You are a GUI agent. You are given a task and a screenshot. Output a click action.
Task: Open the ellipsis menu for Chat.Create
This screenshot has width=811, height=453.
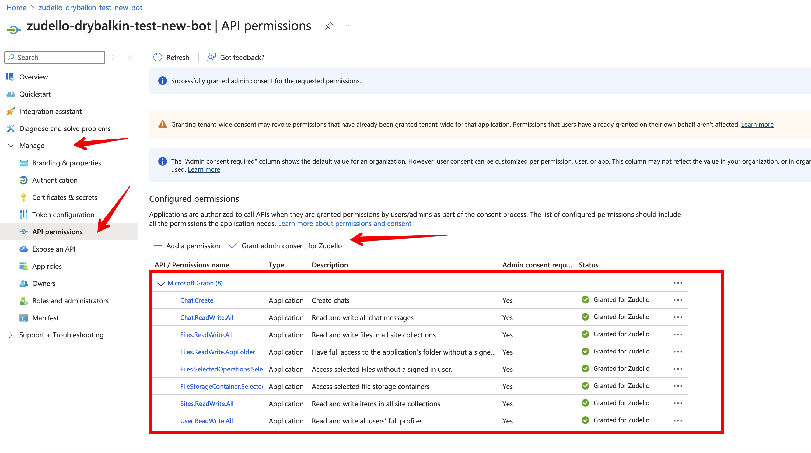(678, 300)
